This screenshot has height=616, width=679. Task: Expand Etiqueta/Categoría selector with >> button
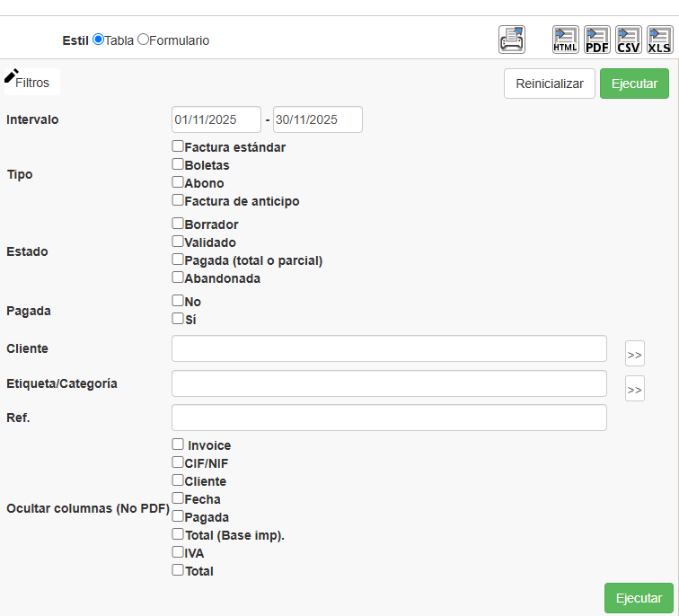(635, 389)
